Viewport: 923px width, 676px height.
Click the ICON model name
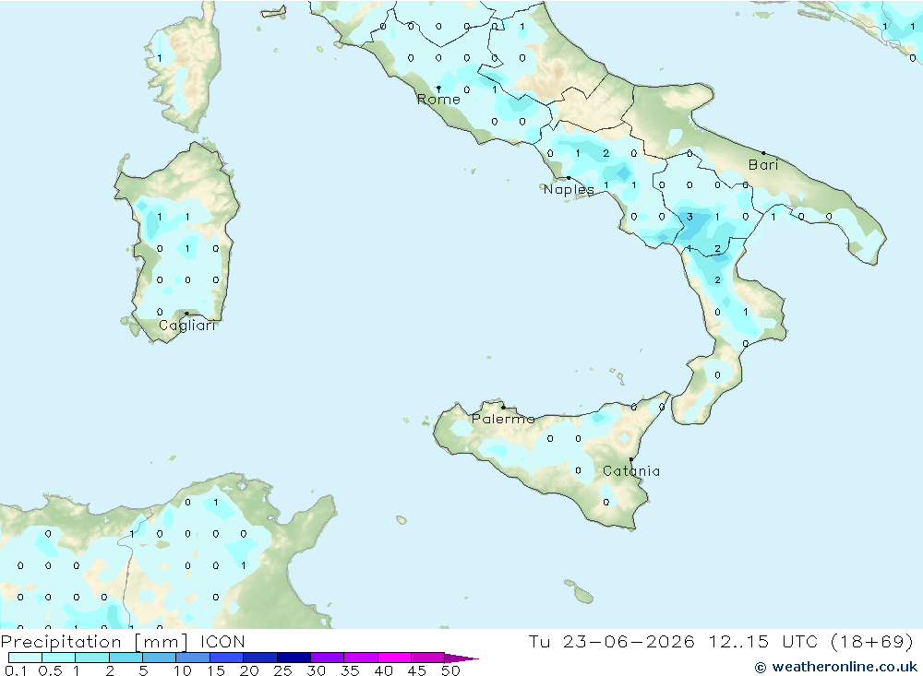[x=222, y=641]
